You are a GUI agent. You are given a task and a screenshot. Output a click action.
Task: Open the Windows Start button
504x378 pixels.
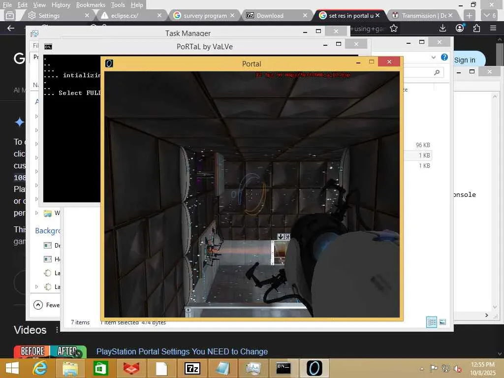pyautogui.click(x=12, y=368)
